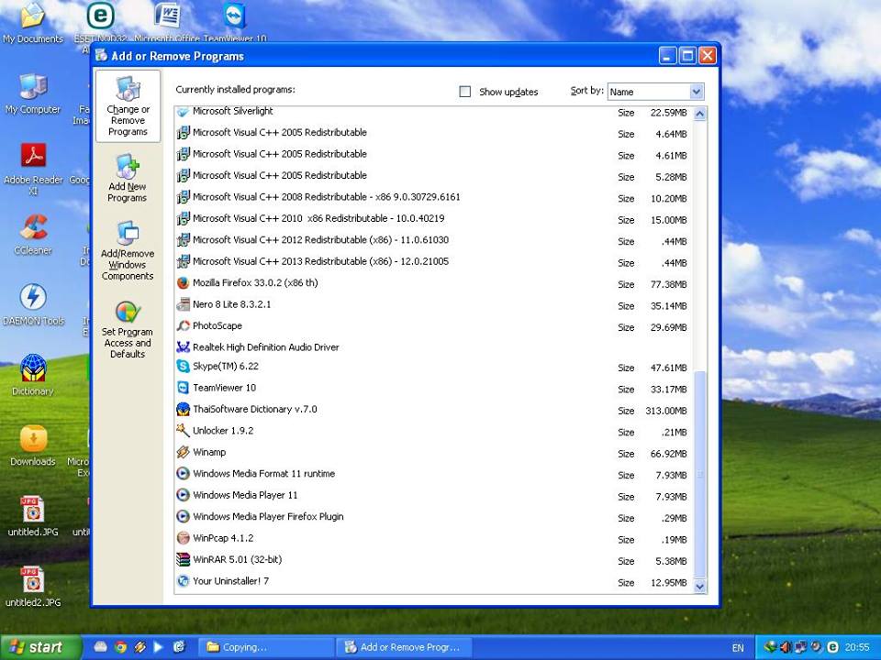The width and height of the screenshot is (881, 660).
Task: Open CCleaner desktop shortcut
Action: coord(33,227)
